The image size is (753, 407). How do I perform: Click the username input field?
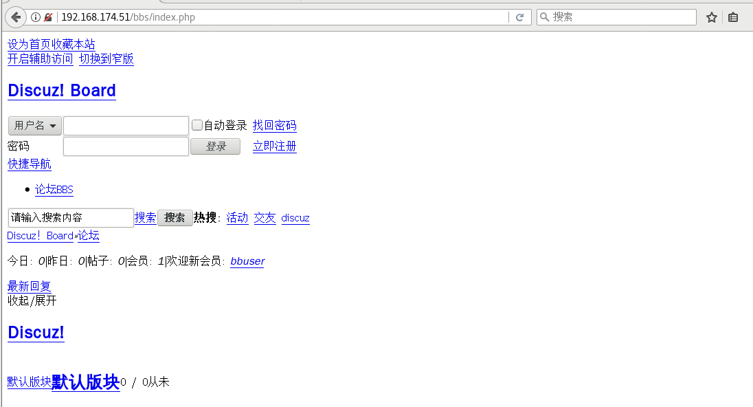point(126,126)
